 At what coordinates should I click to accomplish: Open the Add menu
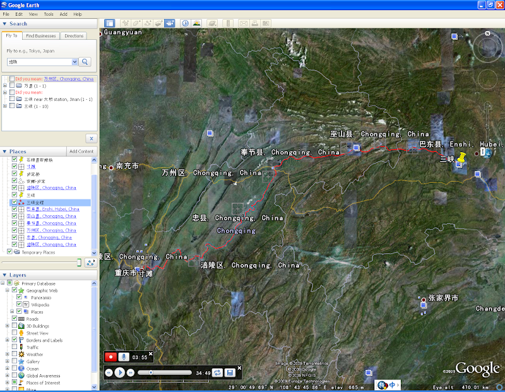coord(64,14)
